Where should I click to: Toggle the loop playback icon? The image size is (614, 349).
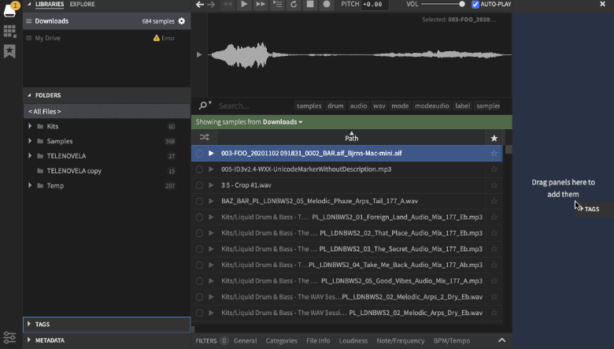pyautogui.click(x=294, y=5)
